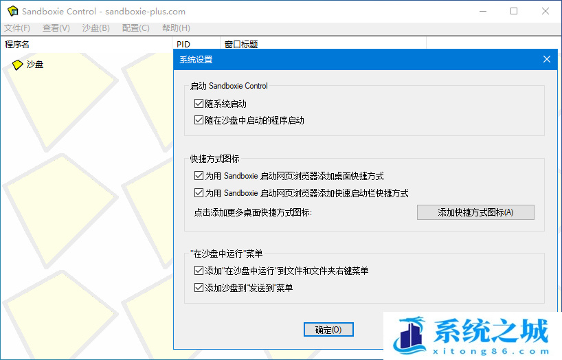Open the 配置(C) menu
Image resolution: width=562 pixels, height=360 pixels.
tap(135, 28)
